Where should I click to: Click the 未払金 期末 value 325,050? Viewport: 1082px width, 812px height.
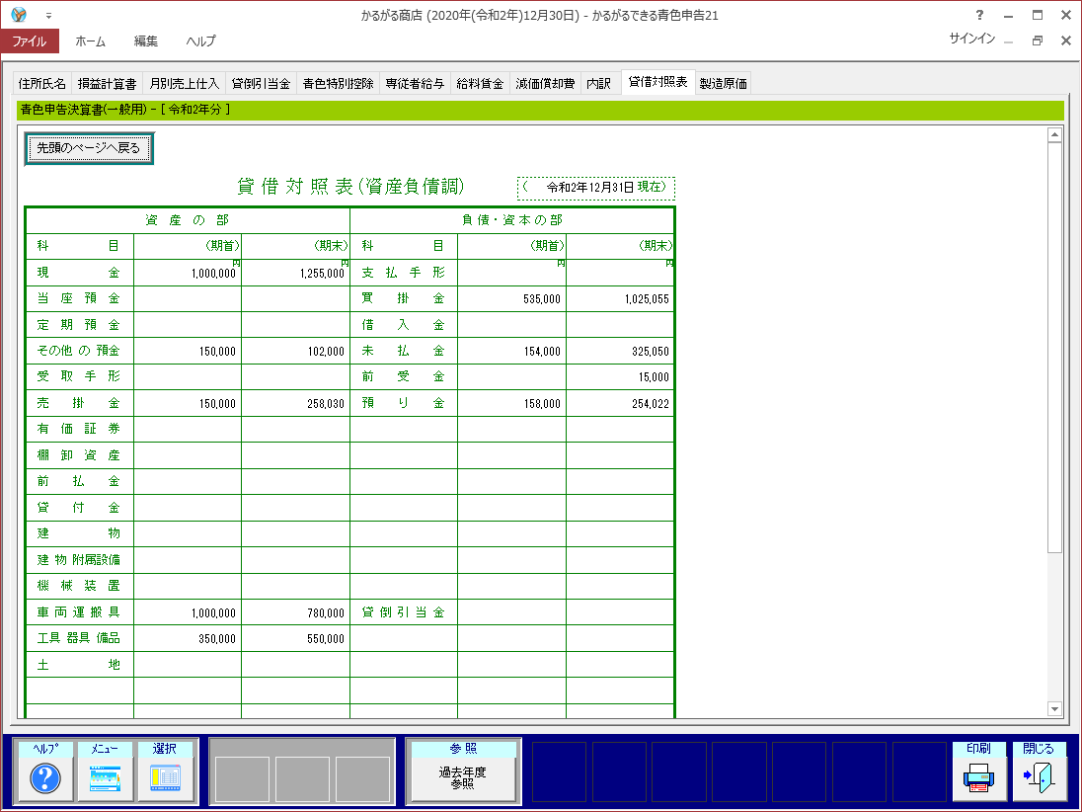pyautogui.click(x=651, y=352)
